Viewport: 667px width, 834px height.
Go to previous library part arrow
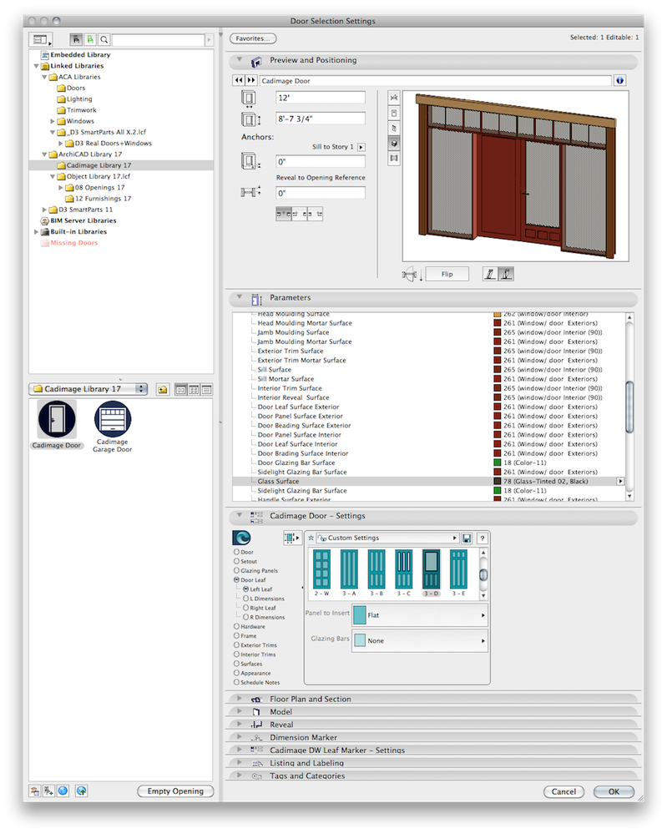coord(239,80)
